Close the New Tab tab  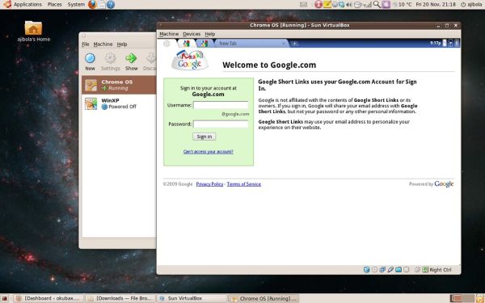point(284,44)
